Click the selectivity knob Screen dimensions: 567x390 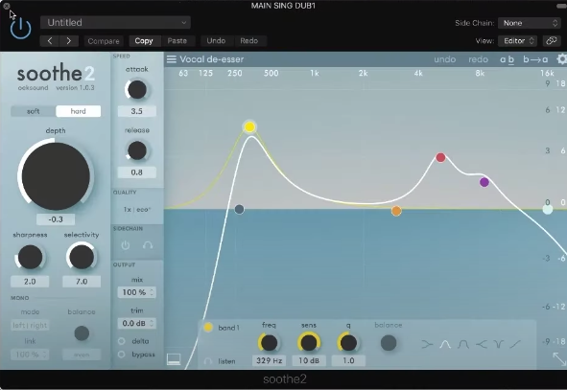coord(82,257)
